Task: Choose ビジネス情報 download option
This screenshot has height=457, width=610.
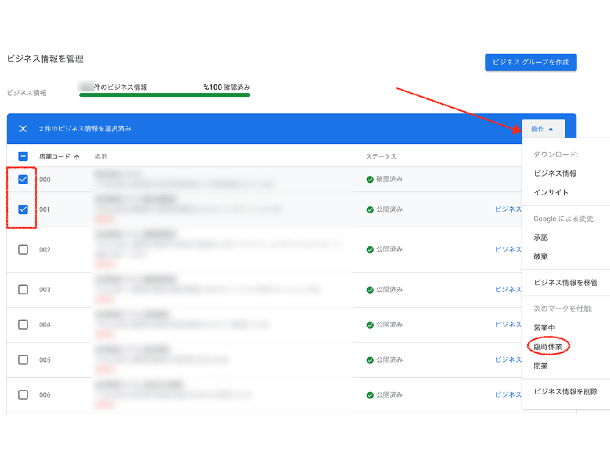Action: tap(554, 173)
